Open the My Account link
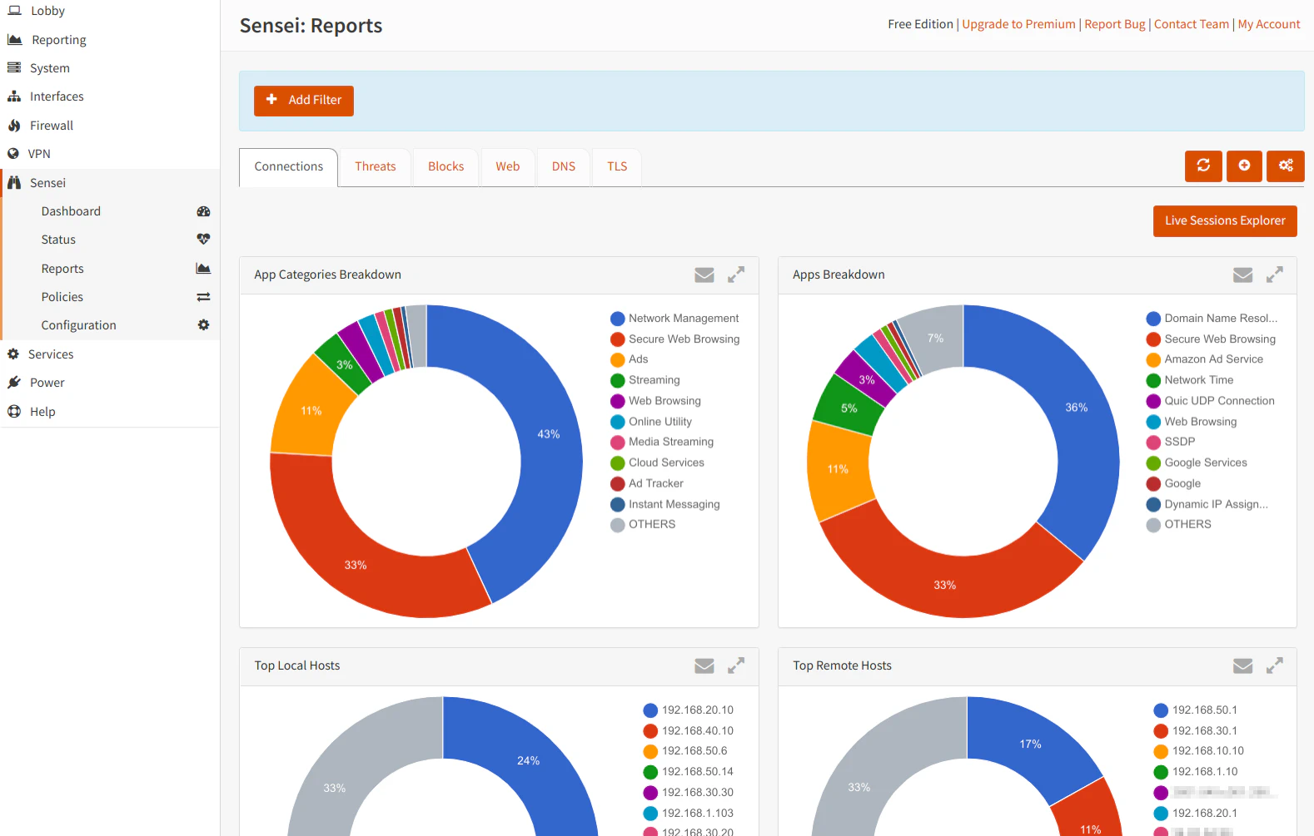 (x=1269, y=24)
